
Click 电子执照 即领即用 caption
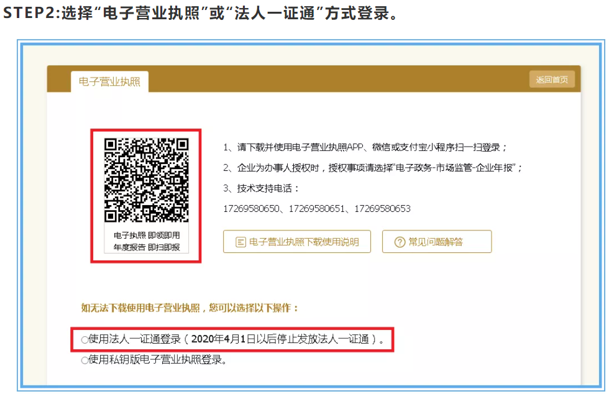[147, 235]
